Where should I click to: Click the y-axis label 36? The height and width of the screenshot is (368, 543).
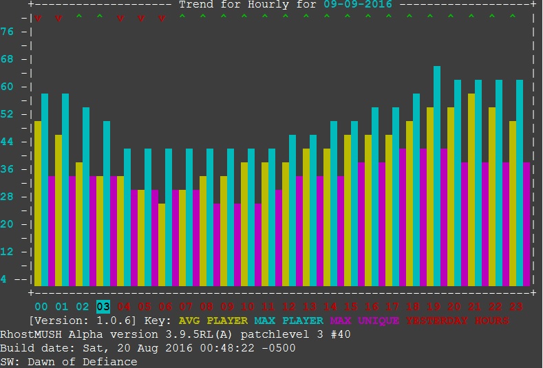pyautogui.click(x=7, y=169)
